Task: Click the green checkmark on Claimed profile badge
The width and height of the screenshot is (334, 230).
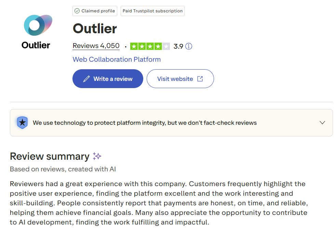Action: pyautogui.click(x=77, y=11)
